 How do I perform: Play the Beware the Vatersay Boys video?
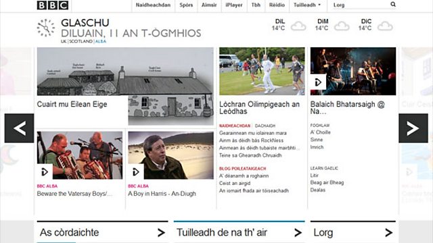pos(45,172)
